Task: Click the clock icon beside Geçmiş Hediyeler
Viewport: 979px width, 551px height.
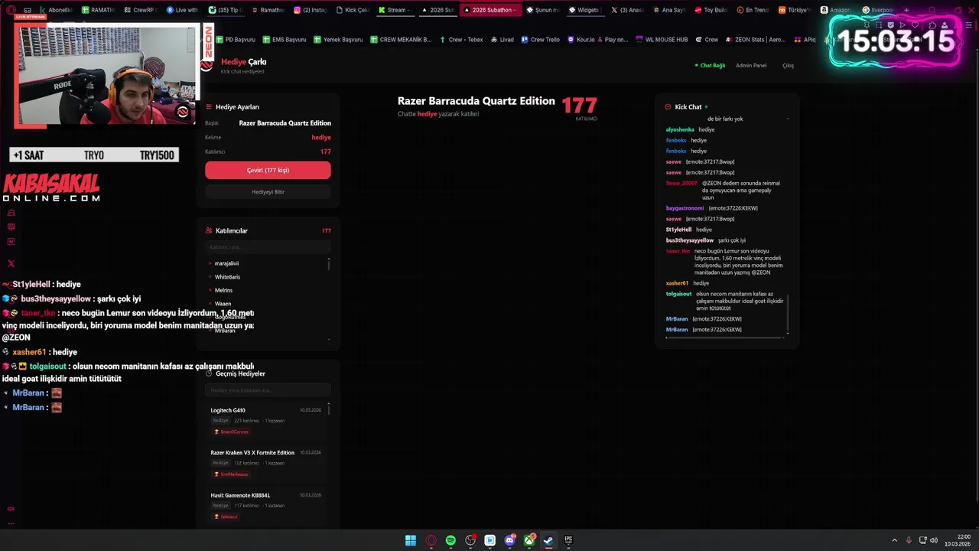Action: [x=209, y=373]
